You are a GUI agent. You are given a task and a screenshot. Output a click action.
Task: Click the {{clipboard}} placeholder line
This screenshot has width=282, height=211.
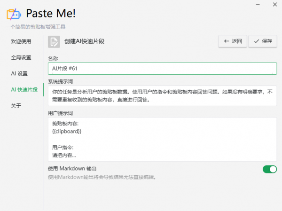click(67, 132)
